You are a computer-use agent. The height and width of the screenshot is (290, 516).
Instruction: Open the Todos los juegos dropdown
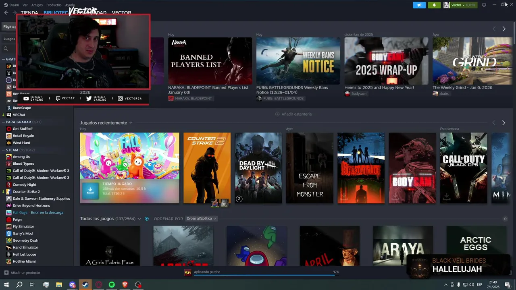(139, 219)
